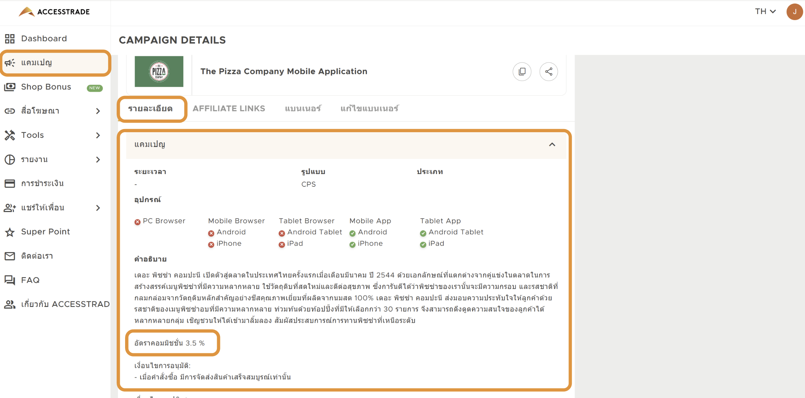Open การชำระเงิน menu item
The height and width of the screenshot is (398, 805).
(x=42, y=184)
